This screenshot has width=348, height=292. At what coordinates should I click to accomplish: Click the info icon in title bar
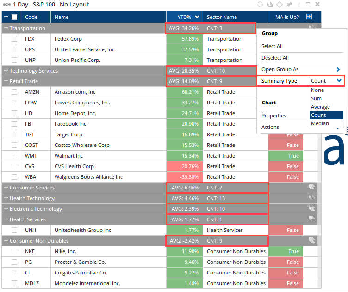[298, 5]
